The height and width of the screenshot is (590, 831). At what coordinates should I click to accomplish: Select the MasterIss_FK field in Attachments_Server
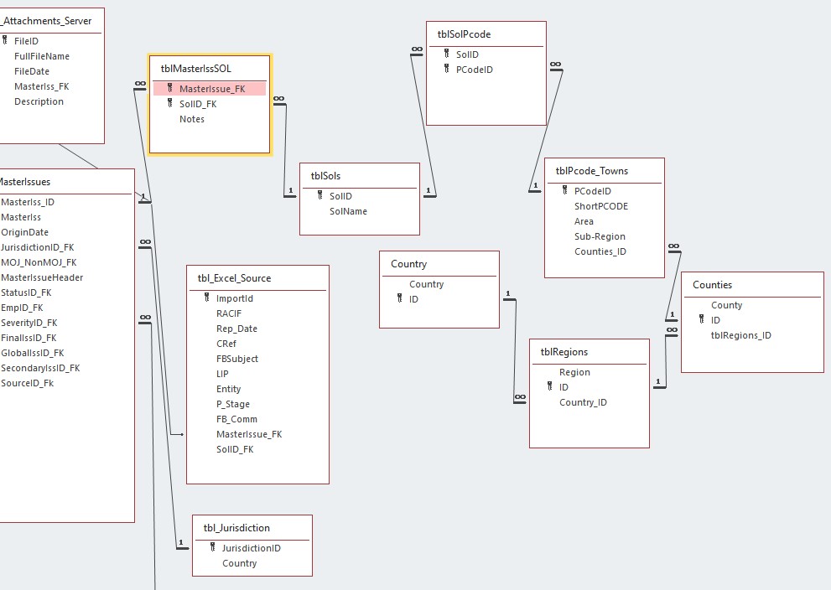(x=42, y=86)
